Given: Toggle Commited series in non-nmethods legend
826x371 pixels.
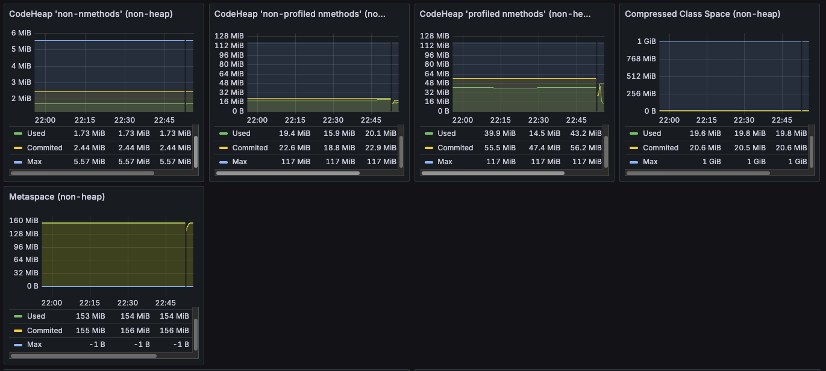Looking at the screenshot, I should pos(45,147).
